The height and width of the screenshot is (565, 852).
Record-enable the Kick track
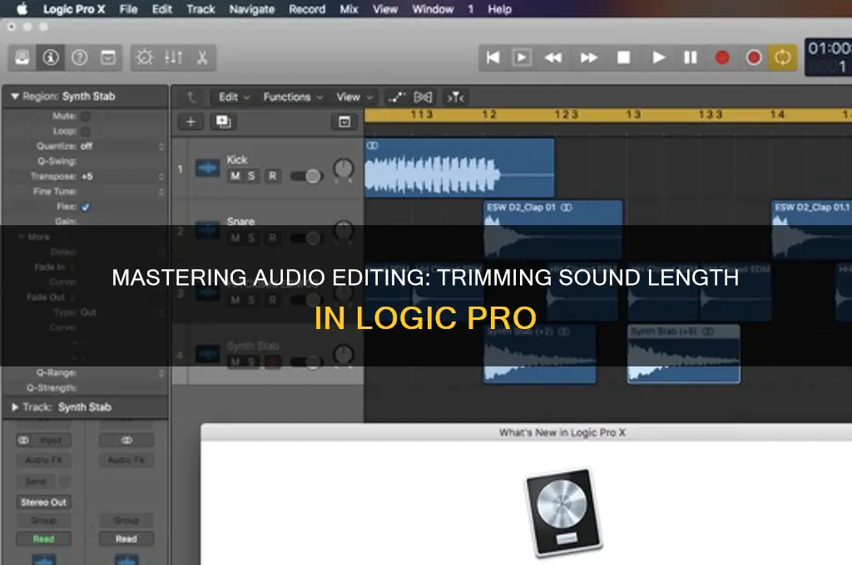click(x=272, y=176)
